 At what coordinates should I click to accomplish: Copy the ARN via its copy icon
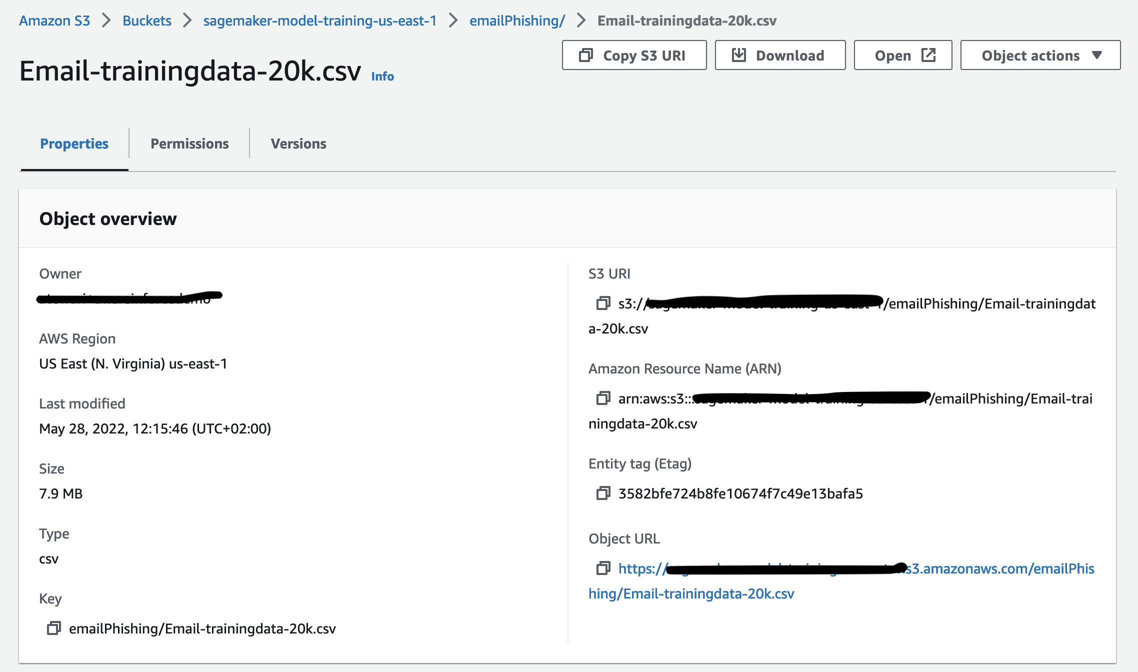click(x=603, y=398)
